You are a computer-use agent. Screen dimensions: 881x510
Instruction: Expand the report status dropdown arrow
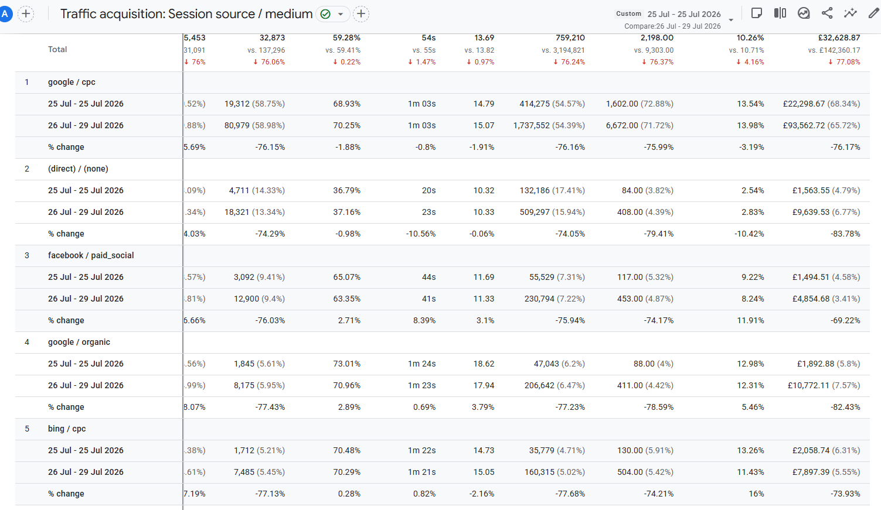click(x=341, y=14)
